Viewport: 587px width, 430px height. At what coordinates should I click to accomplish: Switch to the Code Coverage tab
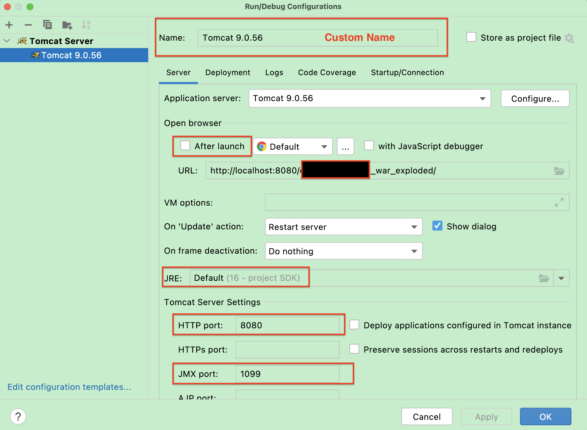[327, 73]
